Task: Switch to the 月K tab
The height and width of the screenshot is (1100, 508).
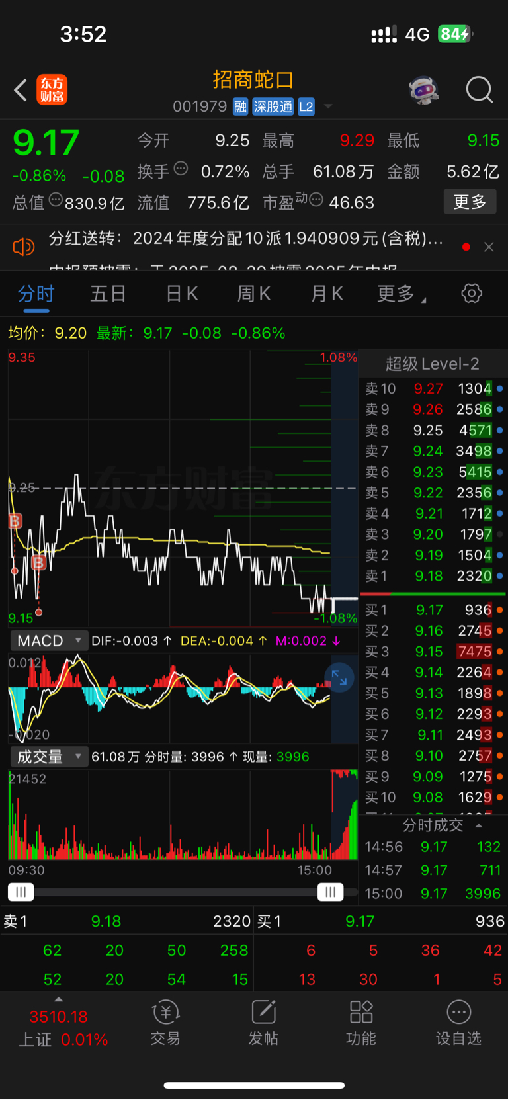Action: [x=327, y=294]
